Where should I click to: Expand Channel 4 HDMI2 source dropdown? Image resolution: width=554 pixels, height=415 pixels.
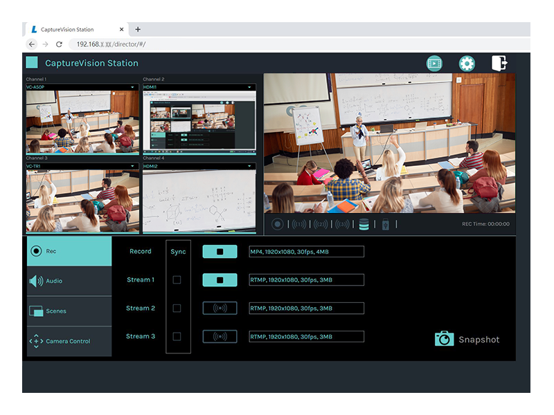click(x=250, y=167)
